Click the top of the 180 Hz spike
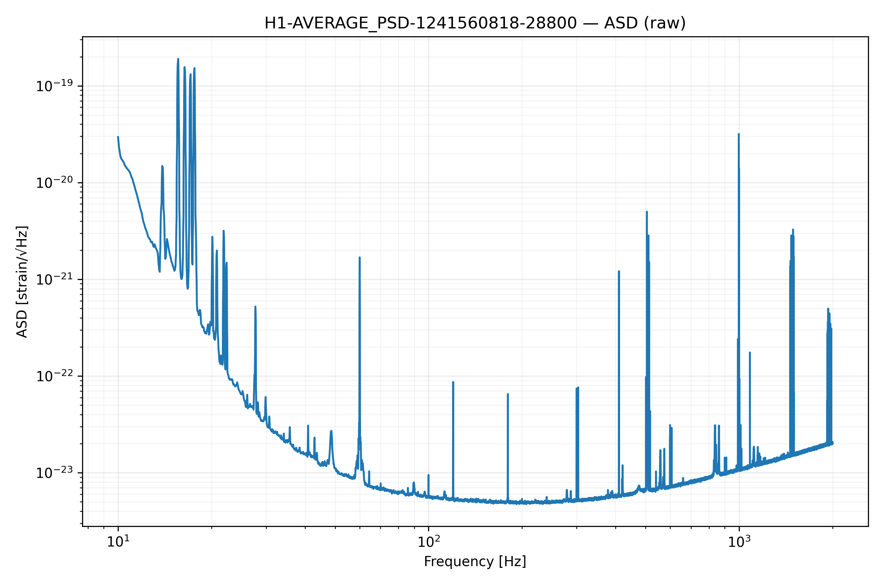 [508, 395]
